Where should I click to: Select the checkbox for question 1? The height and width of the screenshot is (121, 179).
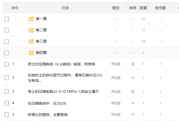point(7,64)
